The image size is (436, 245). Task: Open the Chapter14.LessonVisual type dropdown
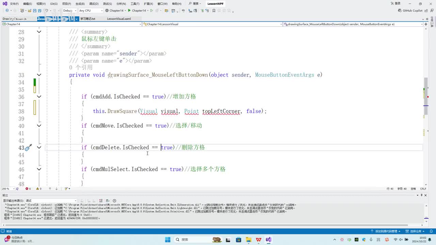pyautogui.click(x=212, y=24)
